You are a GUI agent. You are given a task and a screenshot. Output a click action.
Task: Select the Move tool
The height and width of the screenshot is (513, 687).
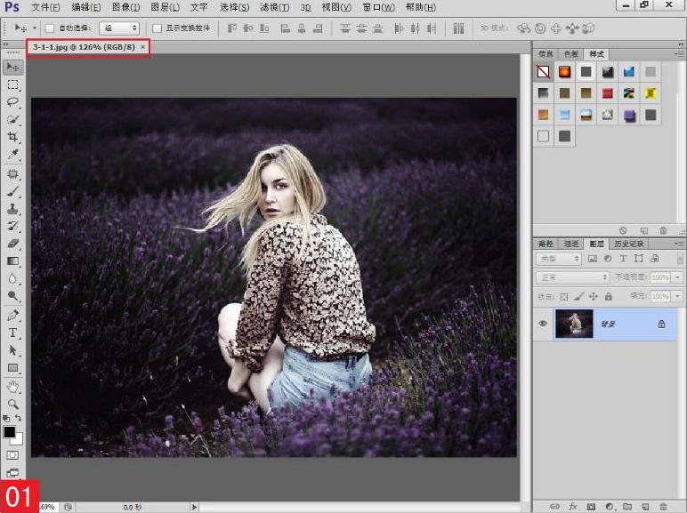click(12, 67)
